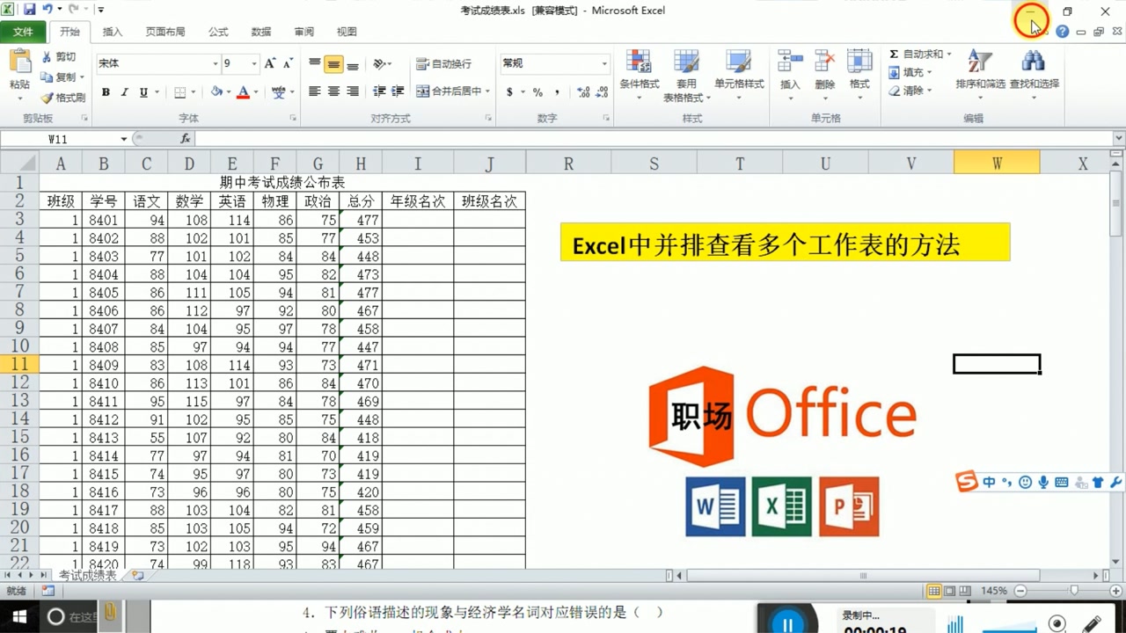The width and height of the screenshot is (1126, 633).
Task: Increase indent
Action: pos(398,91)
